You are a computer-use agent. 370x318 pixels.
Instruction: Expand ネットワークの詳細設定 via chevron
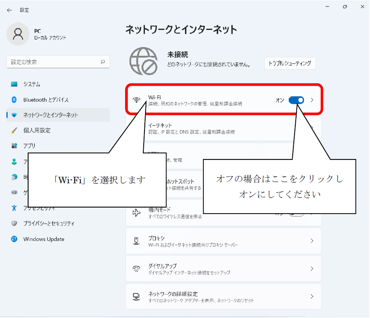pos(312,296)
